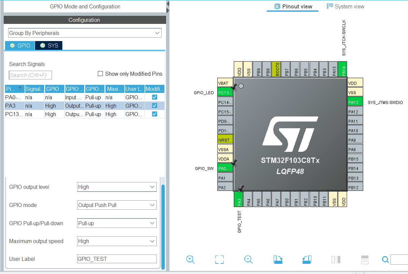Click the PB12 pin
The image size is (408, 274).
[355, 187]
